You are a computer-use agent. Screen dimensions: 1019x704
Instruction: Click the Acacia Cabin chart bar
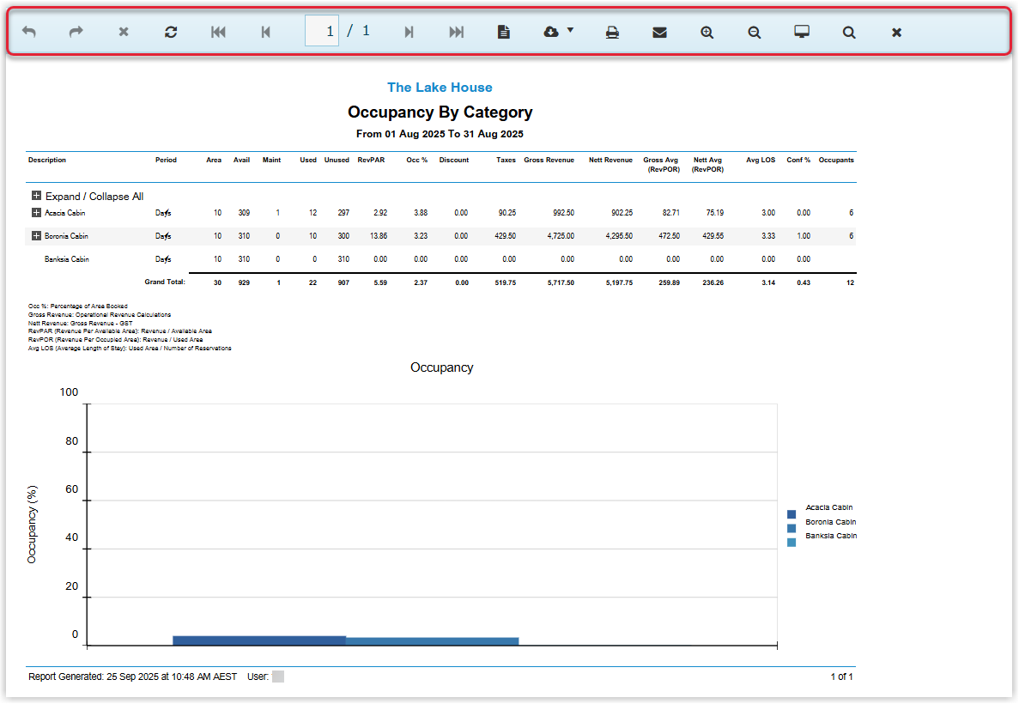coord(259,640)
